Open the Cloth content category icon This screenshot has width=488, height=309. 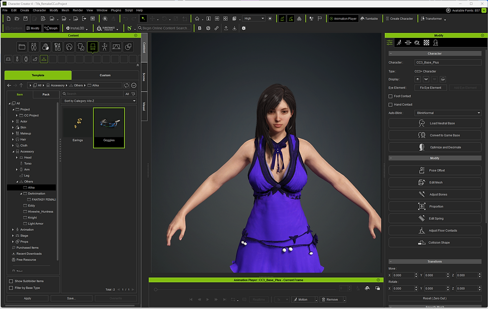[x=81, y=47]
